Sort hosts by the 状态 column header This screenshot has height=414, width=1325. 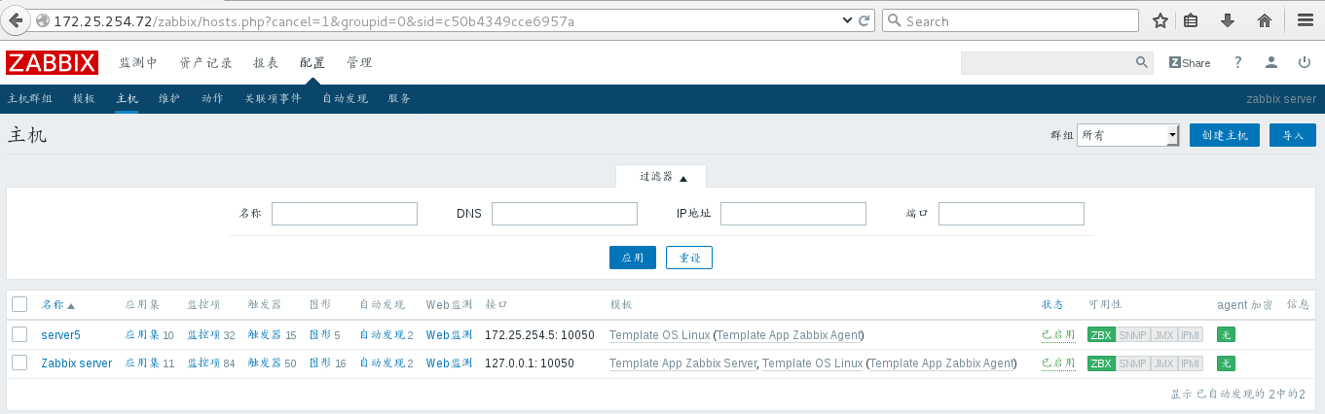click(1052, 304)
